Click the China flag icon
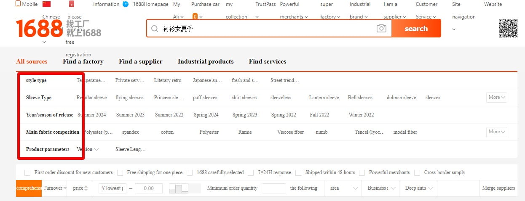 pyautogui.click(x=46, y=4)
